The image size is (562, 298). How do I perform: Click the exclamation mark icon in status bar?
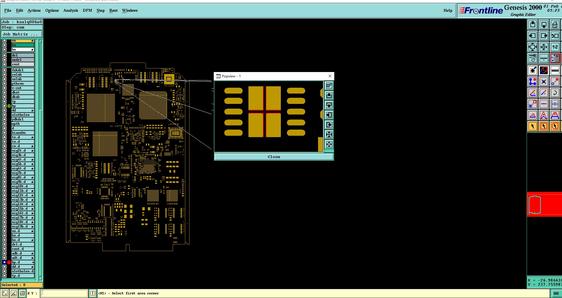pos(93,293)
